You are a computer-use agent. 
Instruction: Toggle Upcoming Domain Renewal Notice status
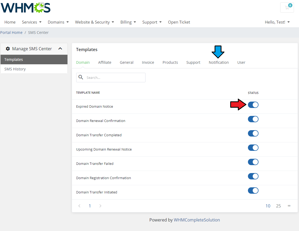(253, 148)
